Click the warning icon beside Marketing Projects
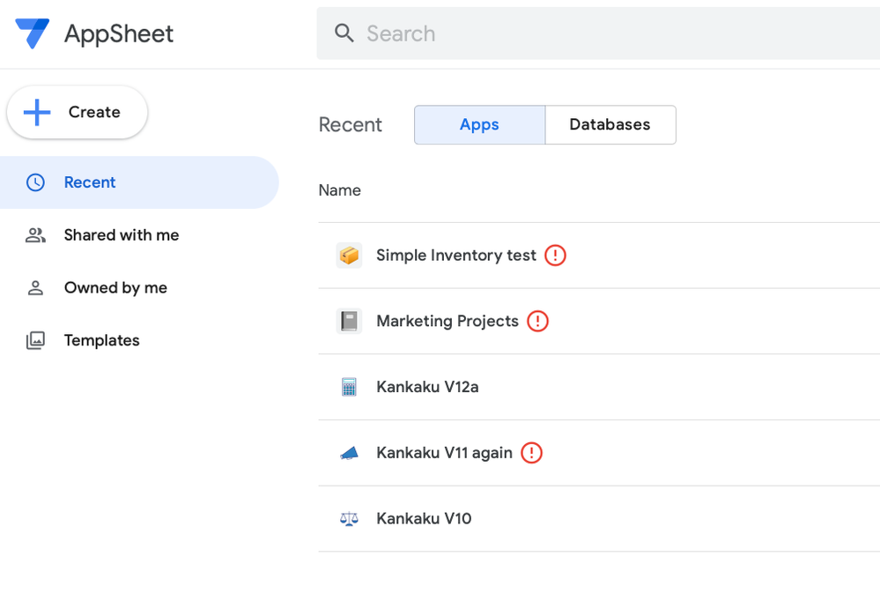The width and height of the screenshot is (880, 601). click(x=537, y=322)
